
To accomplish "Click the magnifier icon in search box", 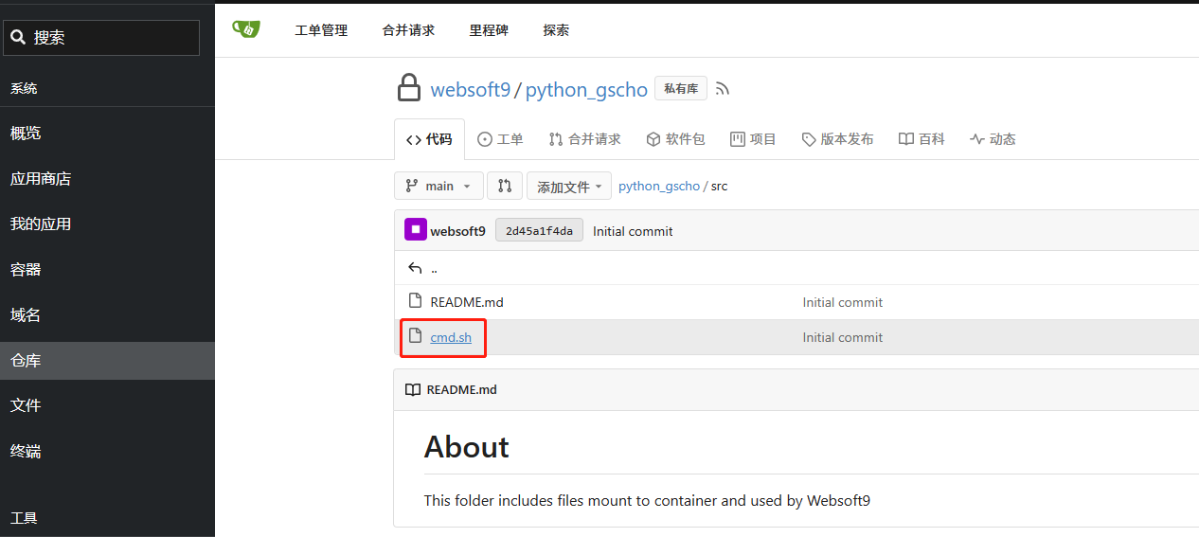I will click(x=18, y=38).
